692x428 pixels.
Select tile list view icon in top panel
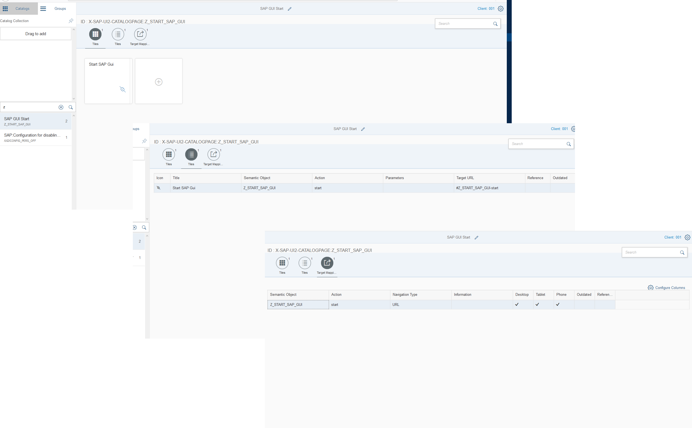[118, 34]
